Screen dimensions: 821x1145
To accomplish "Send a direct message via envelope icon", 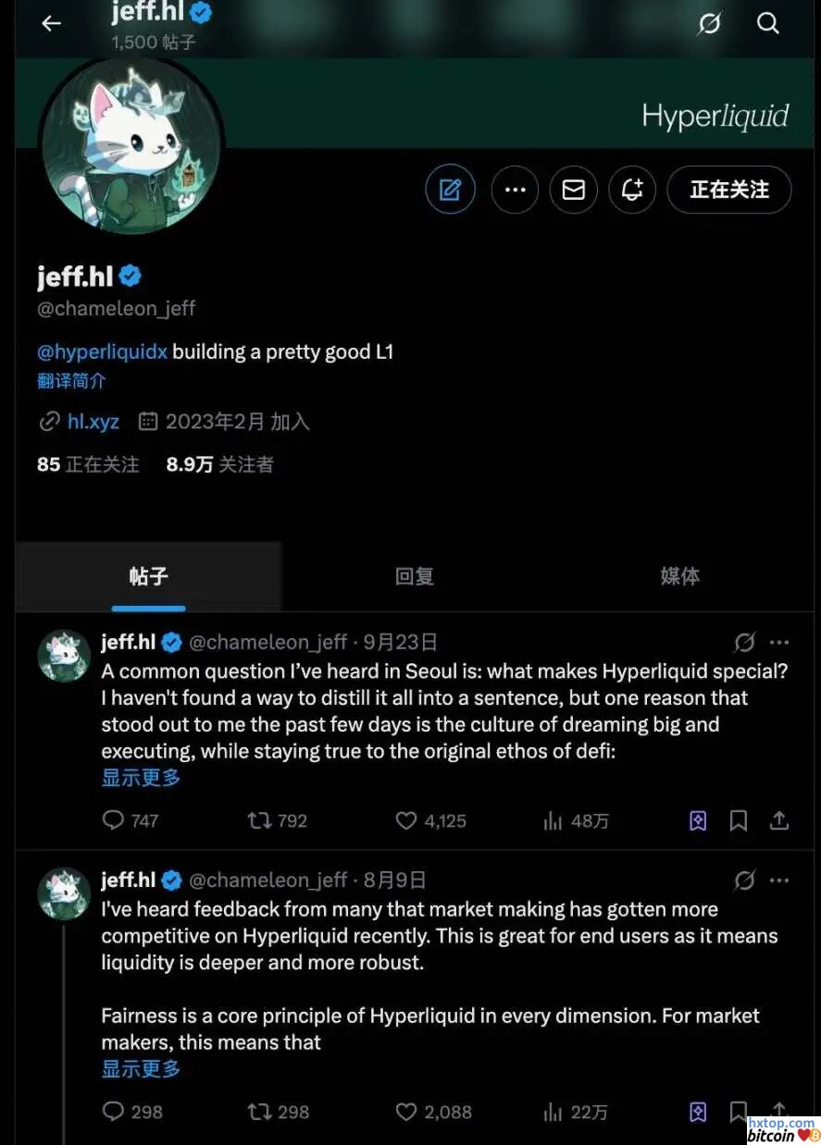I will (573, 190).
